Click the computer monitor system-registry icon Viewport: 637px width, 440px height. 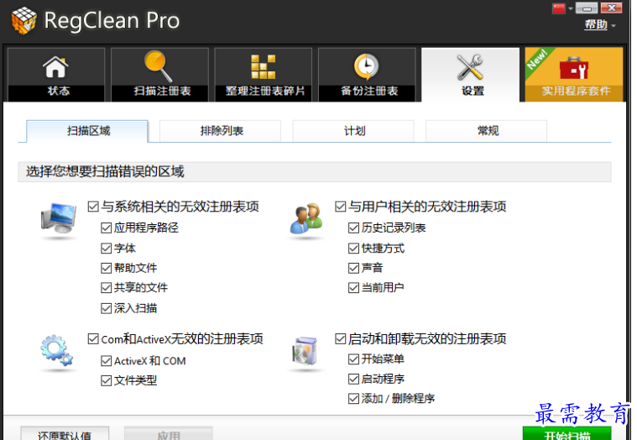(59, 219)
